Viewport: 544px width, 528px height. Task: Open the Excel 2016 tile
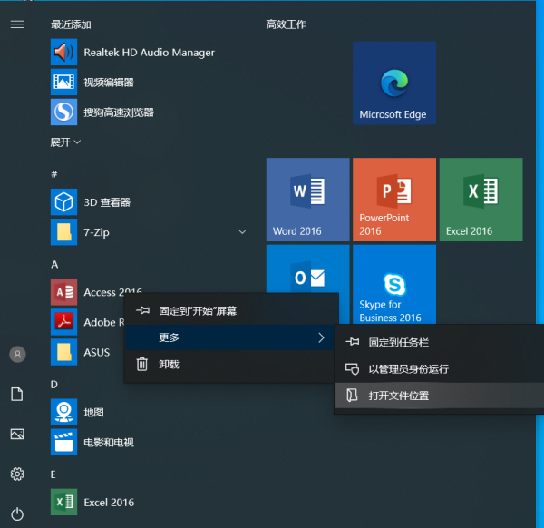tap(481, 199)
